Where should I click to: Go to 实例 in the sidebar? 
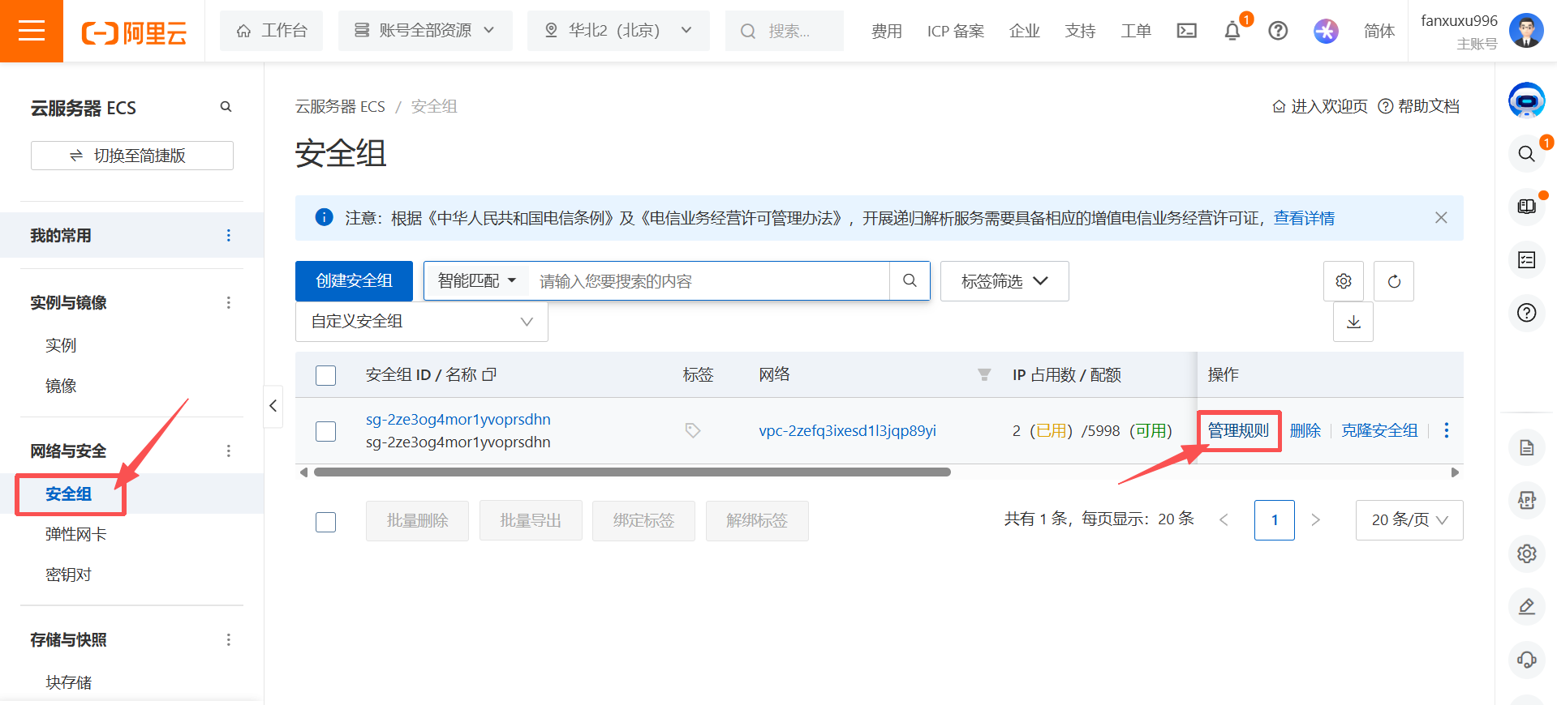click(61, 345)
